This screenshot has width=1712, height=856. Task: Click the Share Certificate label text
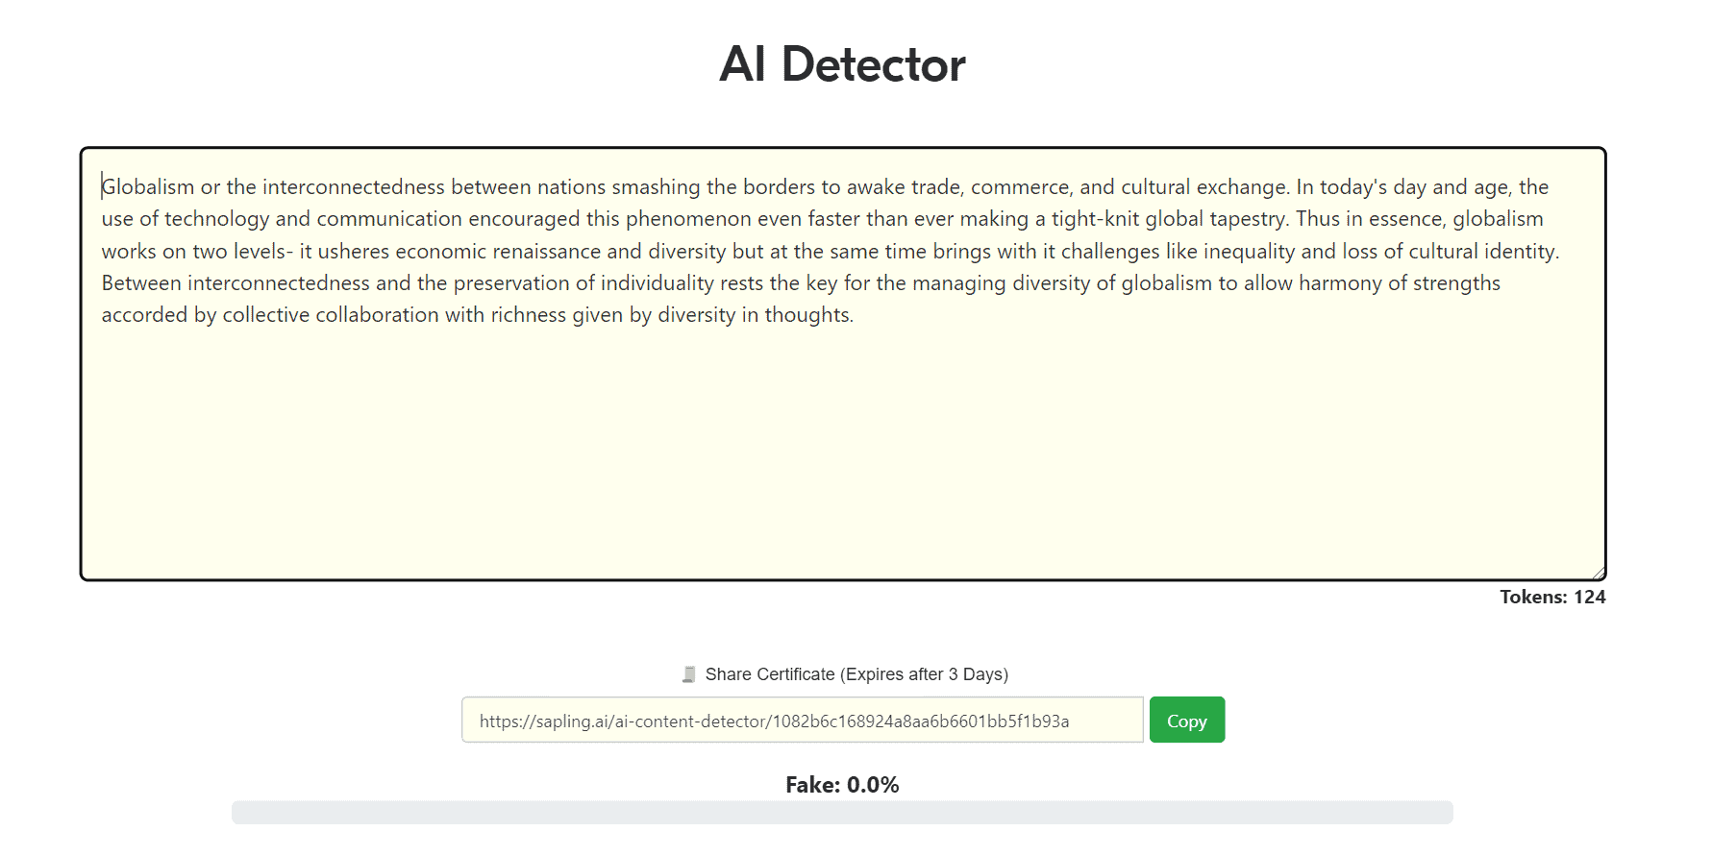[x=856, y=674]
